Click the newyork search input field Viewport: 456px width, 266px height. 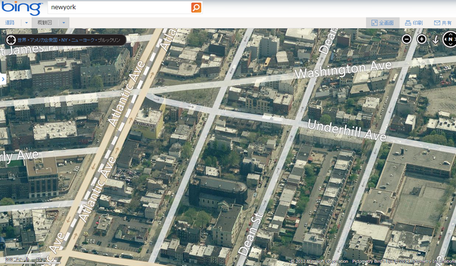pos(119,7)
